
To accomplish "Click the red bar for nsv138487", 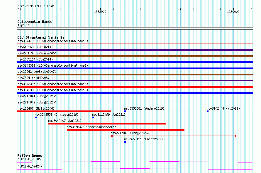I will click(x=64, y=111).
